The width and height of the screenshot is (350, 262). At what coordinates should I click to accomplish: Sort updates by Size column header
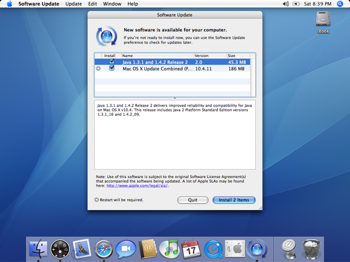coord(238,56)
